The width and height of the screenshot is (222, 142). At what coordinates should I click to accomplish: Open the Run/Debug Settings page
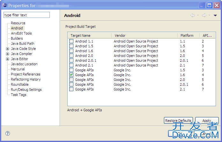pos(26,90)
